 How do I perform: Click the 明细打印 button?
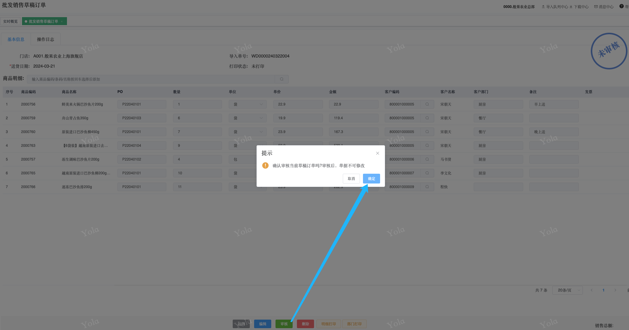point(329,324)
